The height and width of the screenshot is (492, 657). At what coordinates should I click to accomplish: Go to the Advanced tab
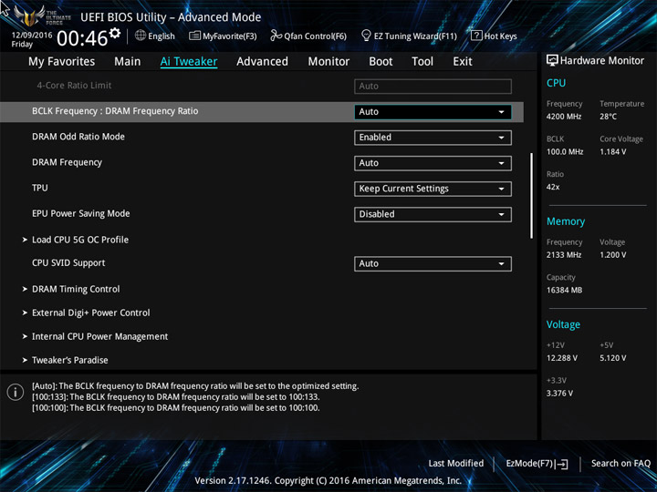tap(262, 62)
